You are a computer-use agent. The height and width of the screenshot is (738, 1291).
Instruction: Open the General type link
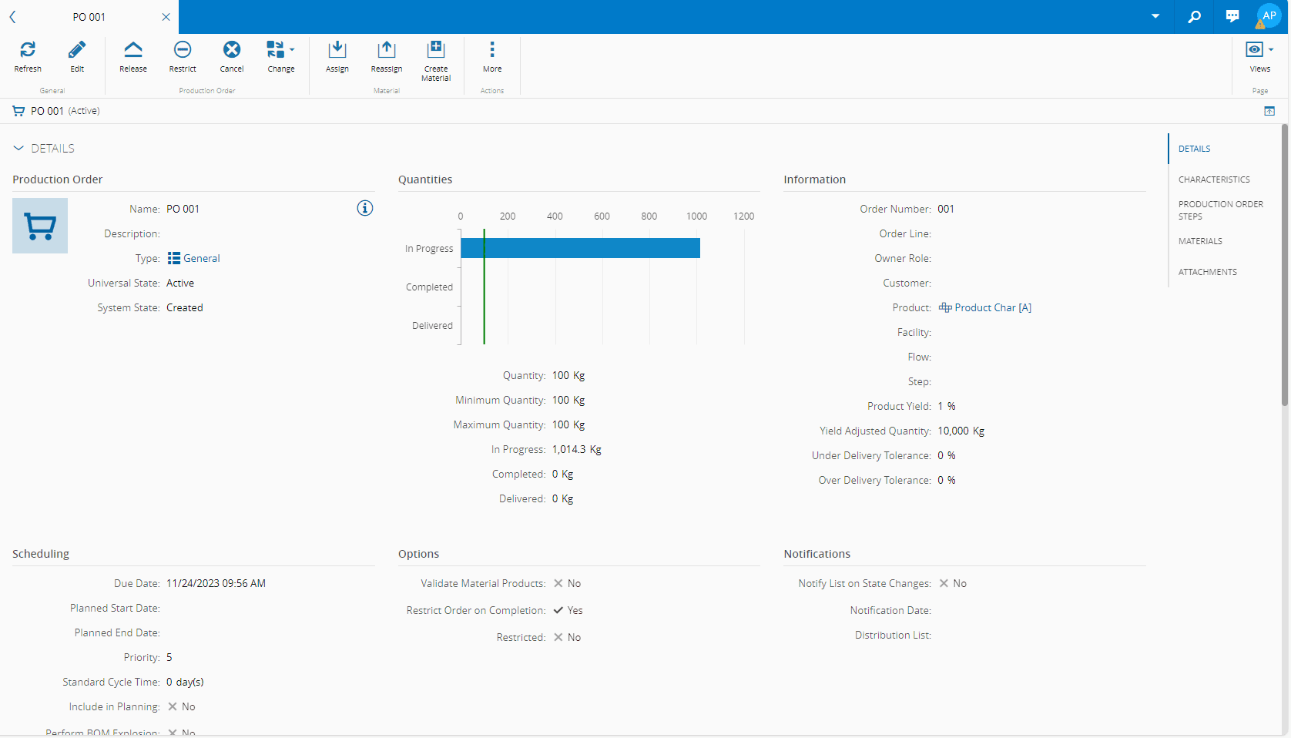(201, 258)
